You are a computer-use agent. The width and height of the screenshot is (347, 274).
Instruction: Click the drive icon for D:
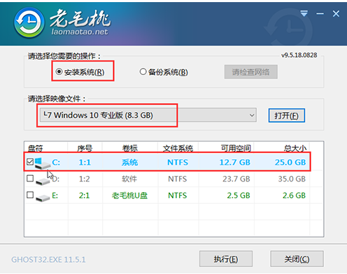[43, 181]
